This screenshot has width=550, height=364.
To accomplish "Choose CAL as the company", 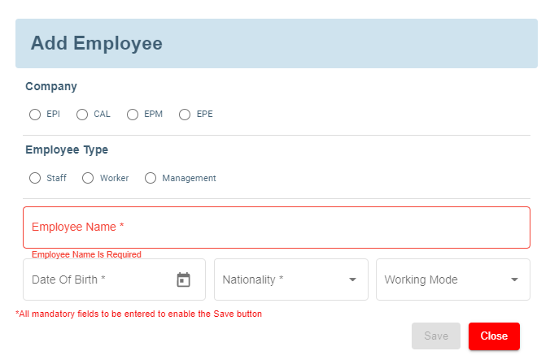I will (x=82, y=115).
